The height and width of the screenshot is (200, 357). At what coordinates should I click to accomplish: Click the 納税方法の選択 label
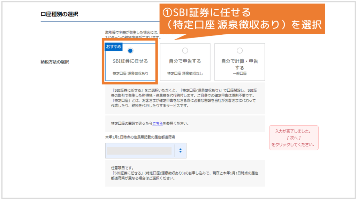click(x=55, y=62)
